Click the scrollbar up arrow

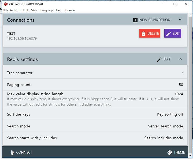tap(190, 15)
